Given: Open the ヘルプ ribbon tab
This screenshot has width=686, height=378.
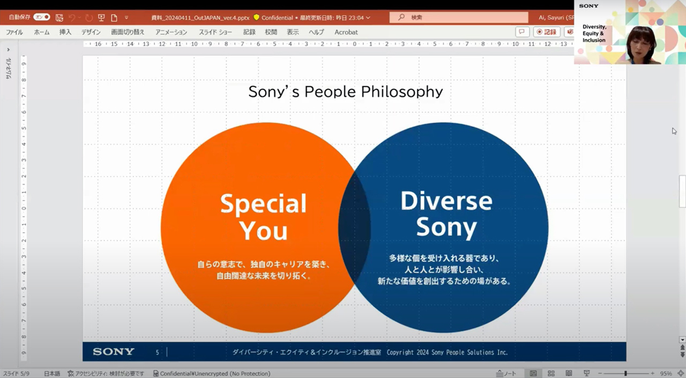Looking at the screenshot, I should pos(317,32).
